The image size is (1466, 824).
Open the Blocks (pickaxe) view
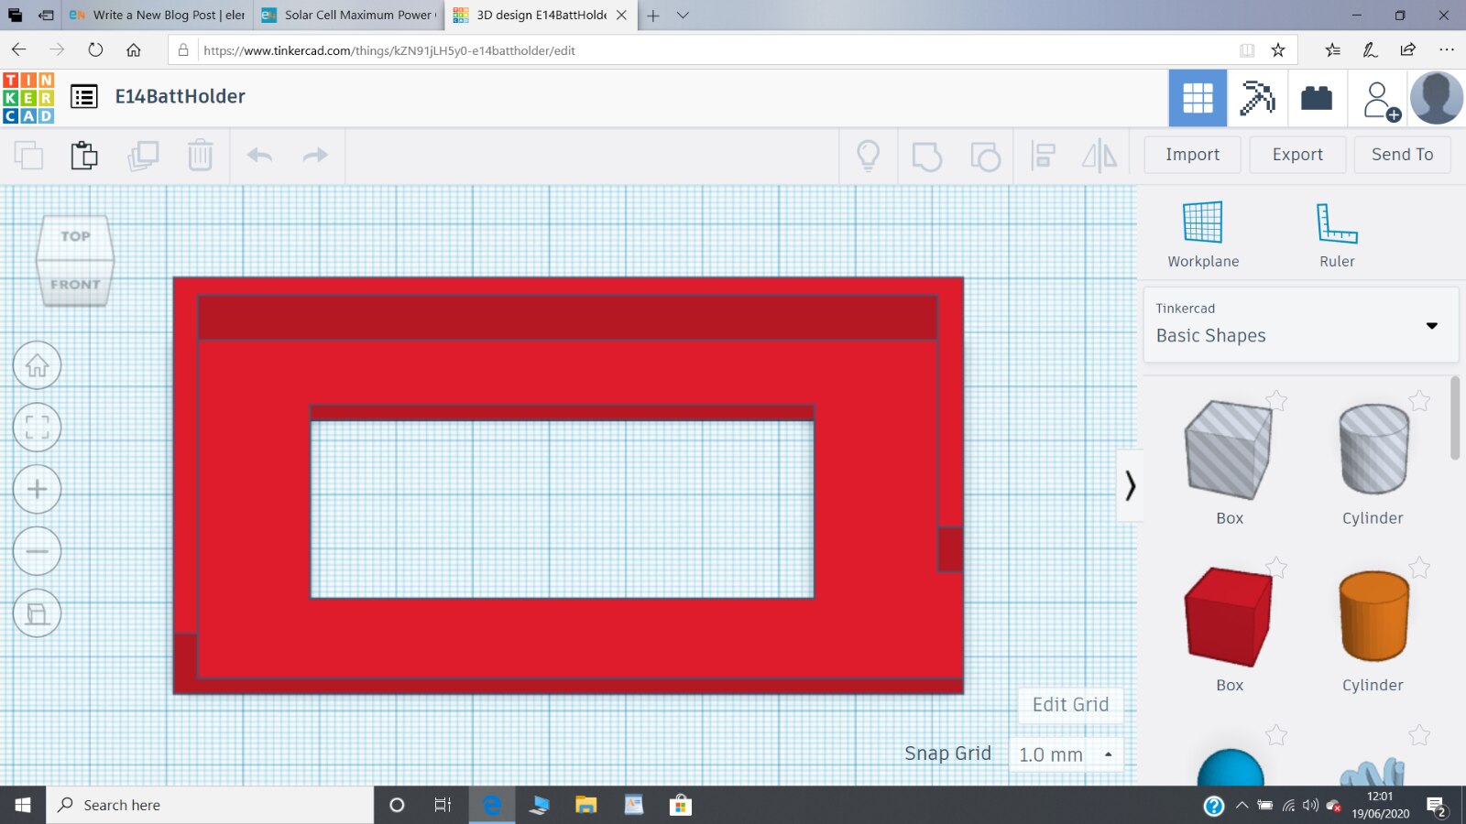1257,98
